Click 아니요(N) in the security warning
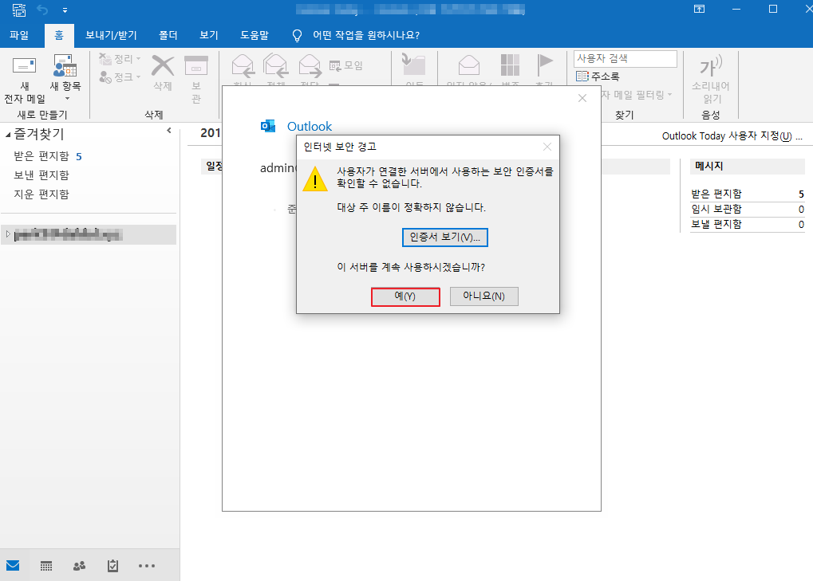The image size is (813, 581). [483, 296]
